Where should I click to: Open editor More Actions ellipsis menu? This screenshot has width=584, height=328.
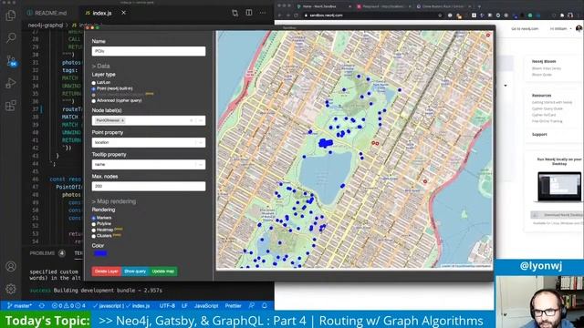click(263, 13)
